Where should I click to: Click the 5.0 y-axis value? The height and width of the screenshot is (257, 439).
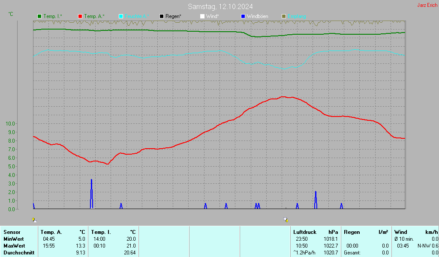pos(12,166)
